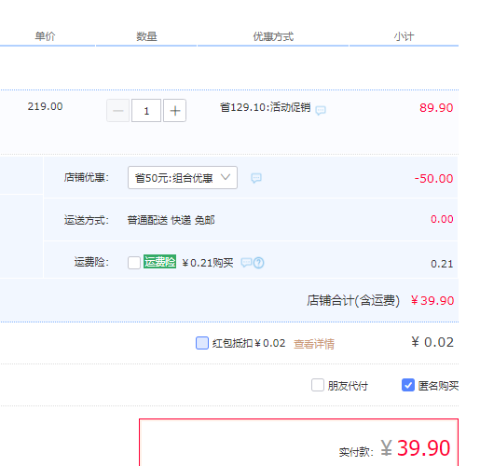Click the 普通配送 快递 免邮 shipping text
This screenshot has width=480, height=466.
point(171,220)
